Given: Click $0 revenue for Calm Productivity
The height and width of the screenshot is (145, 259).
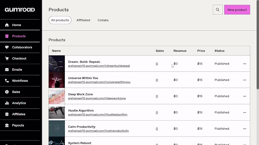Looking at the screenshot, I should (175, 129).
